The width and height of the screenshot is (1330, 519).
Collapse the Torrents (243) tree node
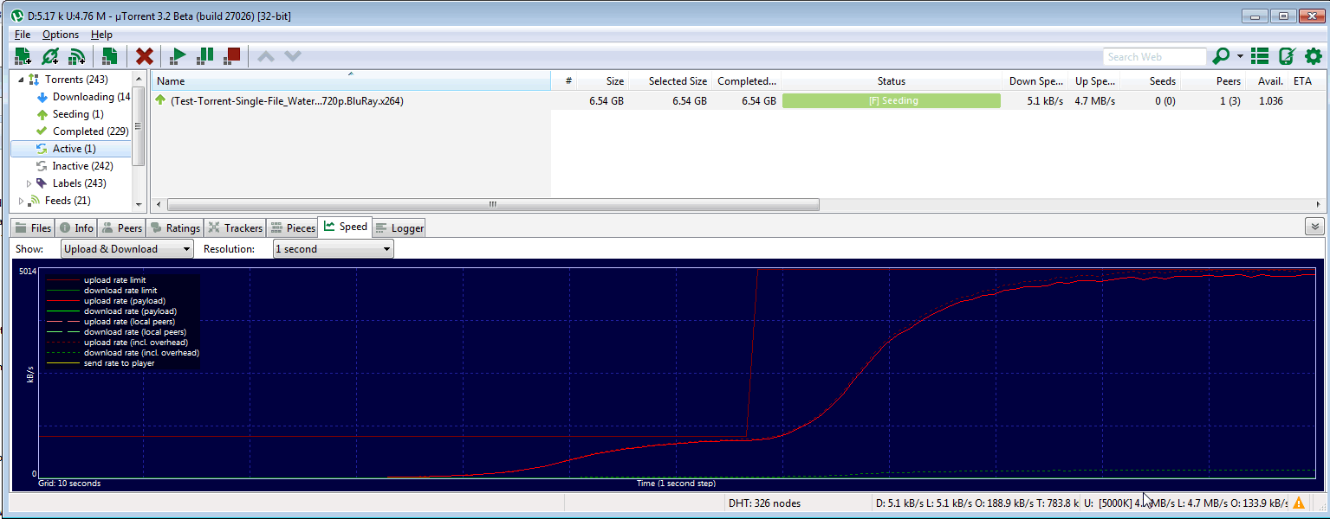tap(21, 80)
